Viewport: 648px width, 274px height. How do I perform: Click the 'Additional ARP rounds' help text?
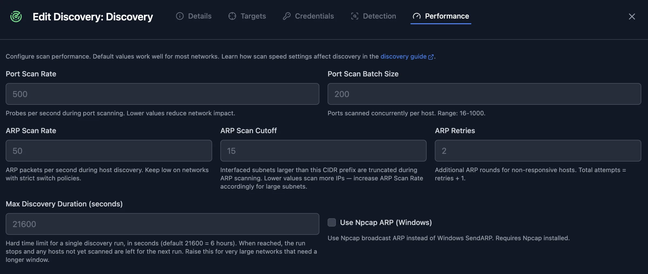530,174
